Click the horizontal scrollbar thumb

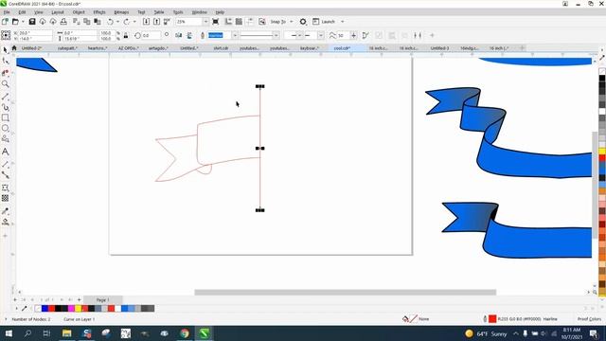pyautogui.click(x=345, y=293)
